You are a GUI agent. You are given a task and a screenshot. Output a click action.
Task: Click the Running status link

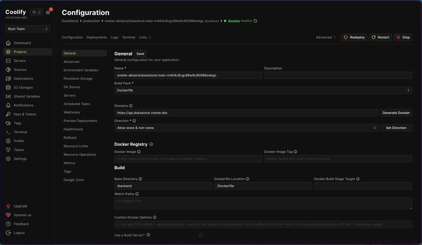[x=234, y=21]
